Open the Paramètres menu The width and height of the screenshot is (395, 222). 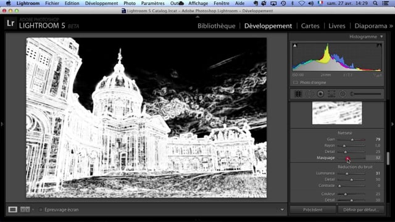(152, 3)
